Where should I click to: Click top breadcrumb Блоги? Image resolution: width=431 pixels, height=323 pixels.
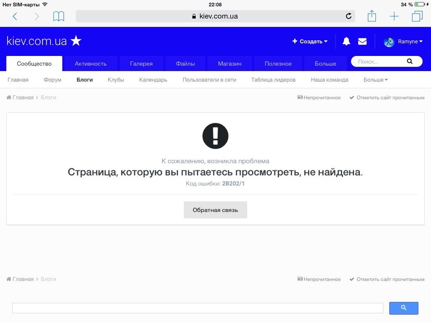click(x=48, y=97)
